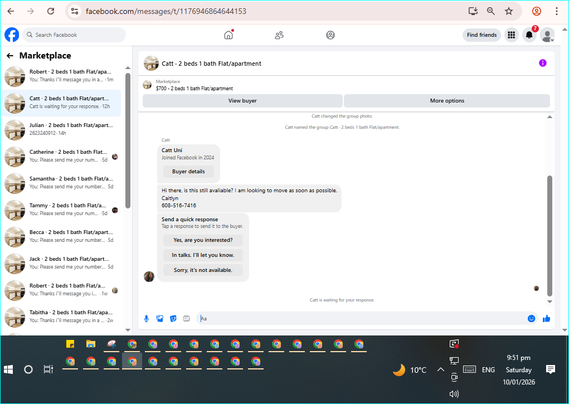The image size is (569, 404).
Task: Reload the Facebook page
Action: click(51, 11)
